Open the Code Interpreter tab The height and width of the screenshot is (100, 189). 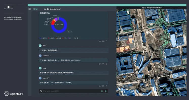(52, 9)
